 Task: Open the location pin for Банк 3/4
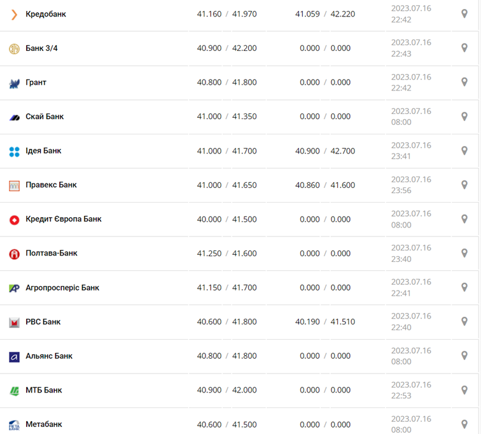pyautogui.click(x=464, y=48)
